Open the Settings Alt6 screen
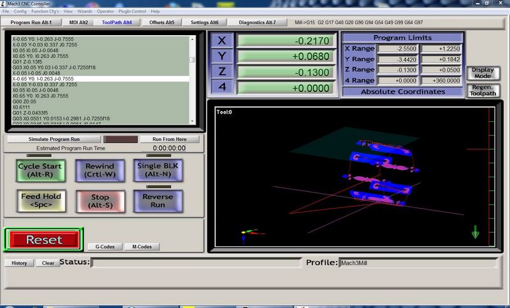The height and width of the screenshot is (308, 510). (204, 22)
